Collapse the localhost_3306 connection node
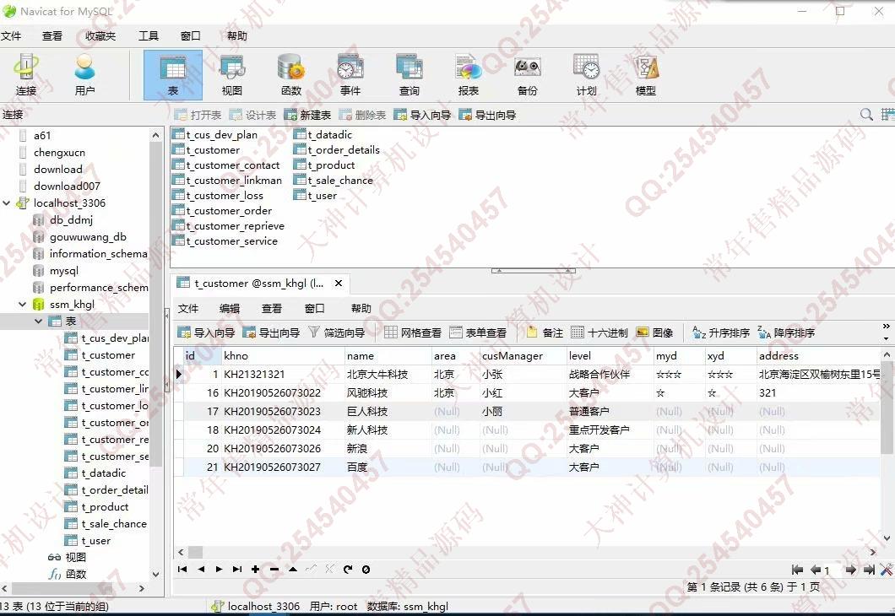Image resolution: width=895 pixels, height=616 pixels. [x=7, y=203]
